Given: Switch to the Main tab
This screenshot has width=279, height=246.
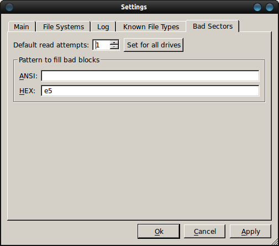Looking at the screenshot, I should coord(22,26).
